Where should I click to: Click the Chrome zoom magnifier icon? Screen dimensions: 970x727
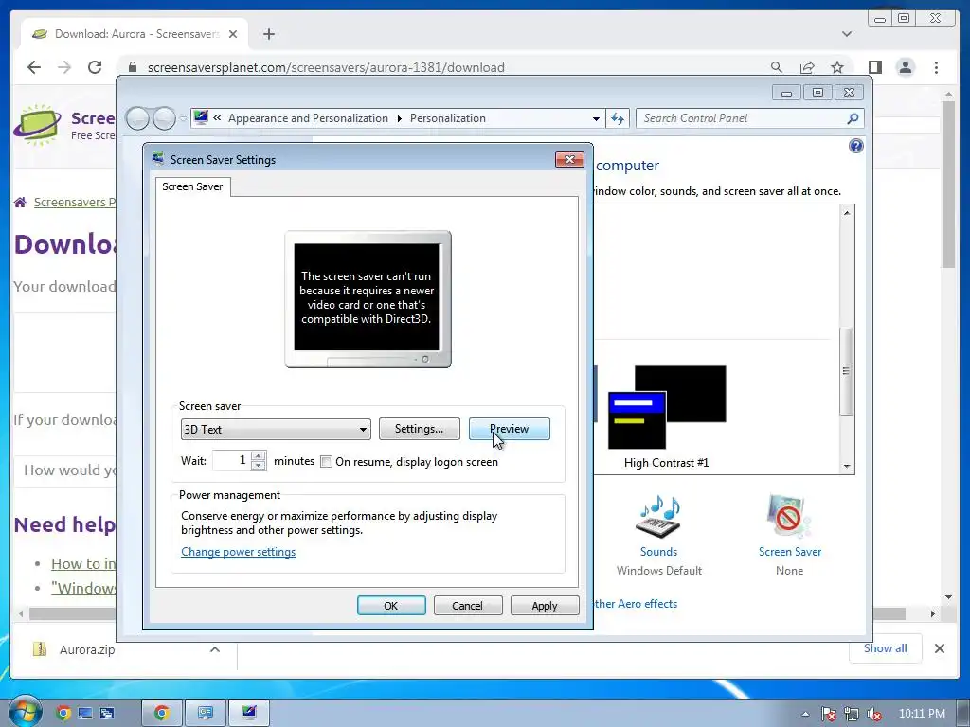coord(777,67)
